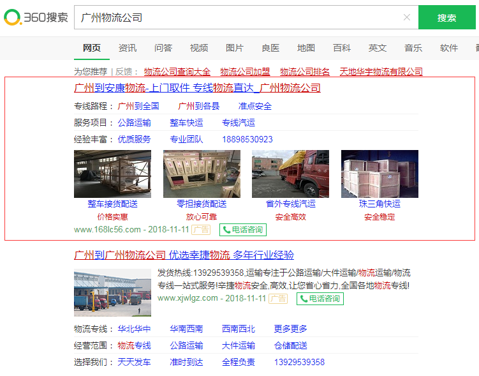Click the 360搜索 logo
The height and width of the screenshot is (376, 479).
36,17
